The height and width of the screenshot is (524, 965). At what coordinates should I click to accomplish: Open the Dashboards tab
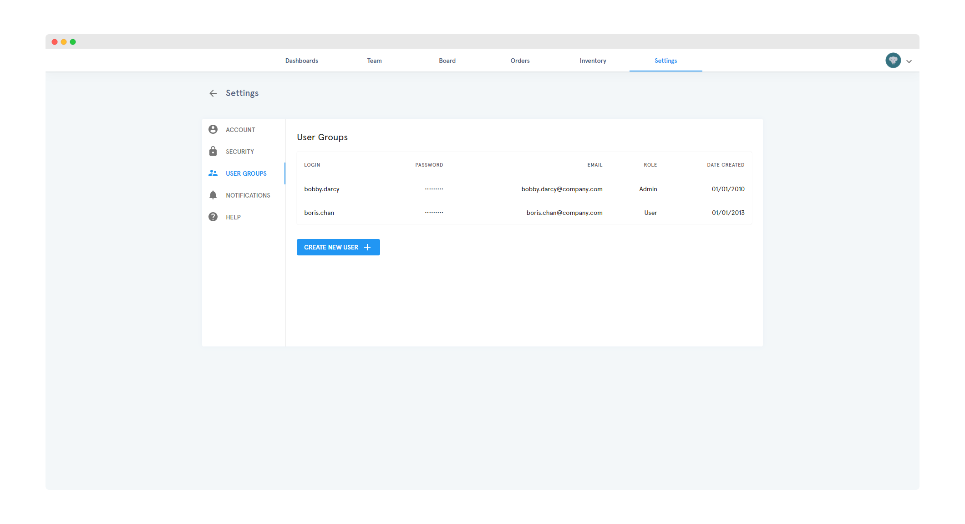pyautogui.click(x=301, y=61)
